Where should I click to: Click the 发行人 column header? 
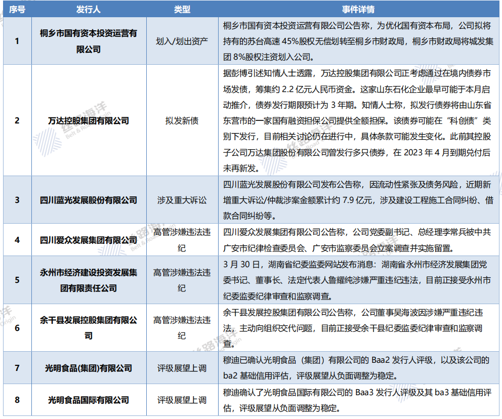click(x=89, y=10)
